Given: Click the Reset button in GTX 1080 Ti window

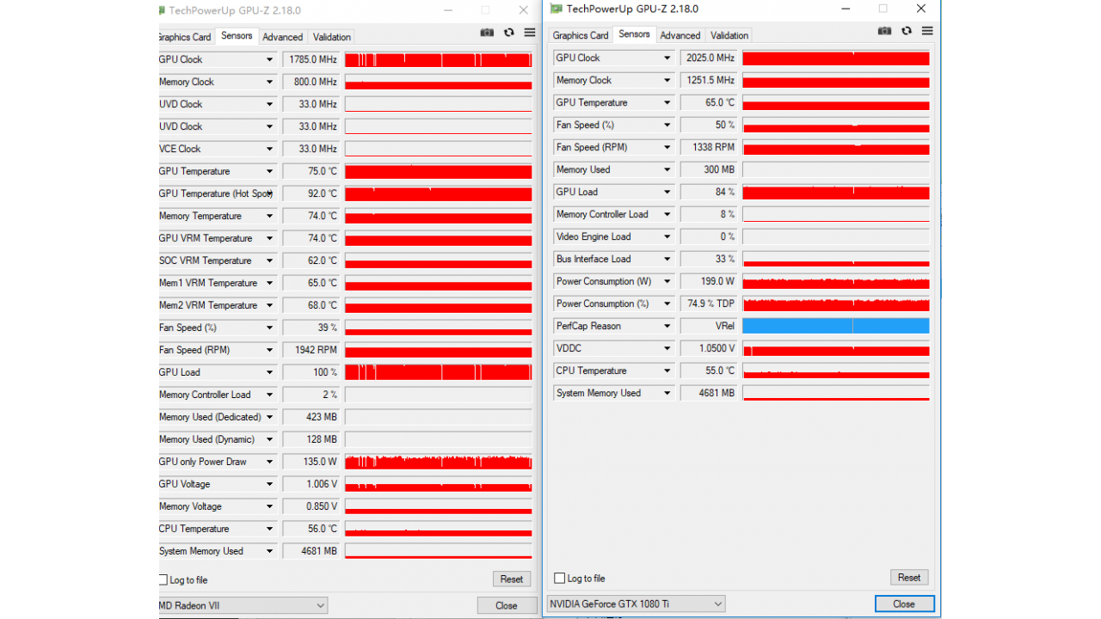Looking at the screenshot, I should click(909, 578).
